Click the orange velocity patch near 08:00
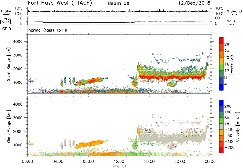 pyautogui.click(x=90, y=144)
